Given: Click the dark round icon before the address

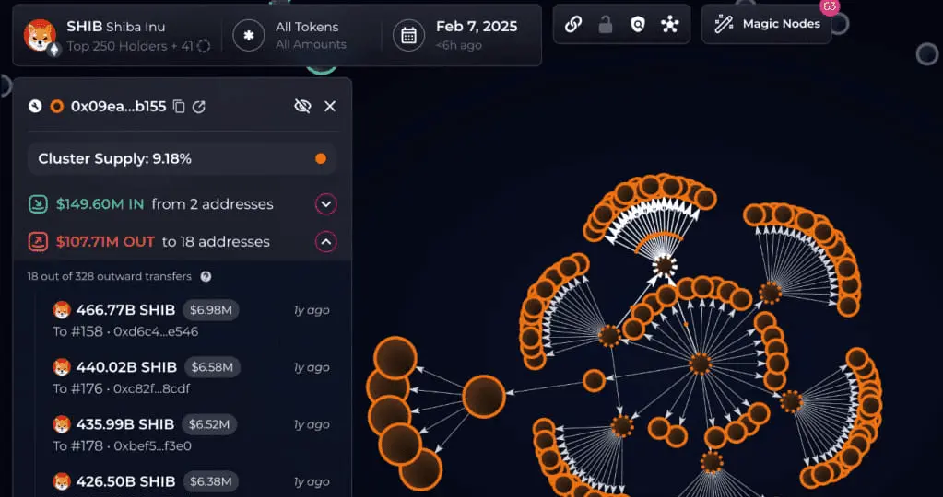Looking at the screenshot, I should 35,107.
